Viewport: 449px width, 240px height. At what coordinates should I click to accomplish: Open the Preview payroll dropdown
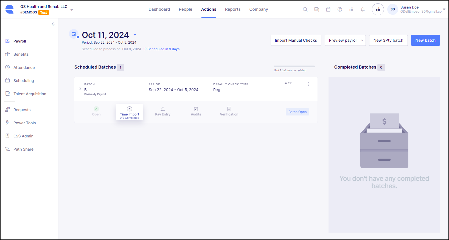click(362, 40)
